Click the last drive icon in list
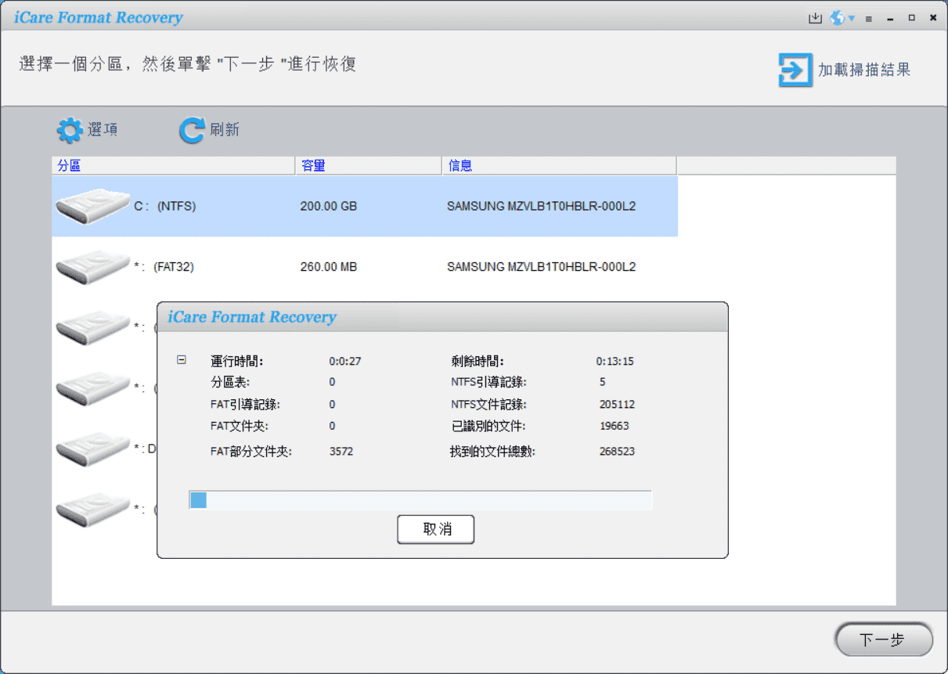948x674 pixels. (x=92, y=509)
